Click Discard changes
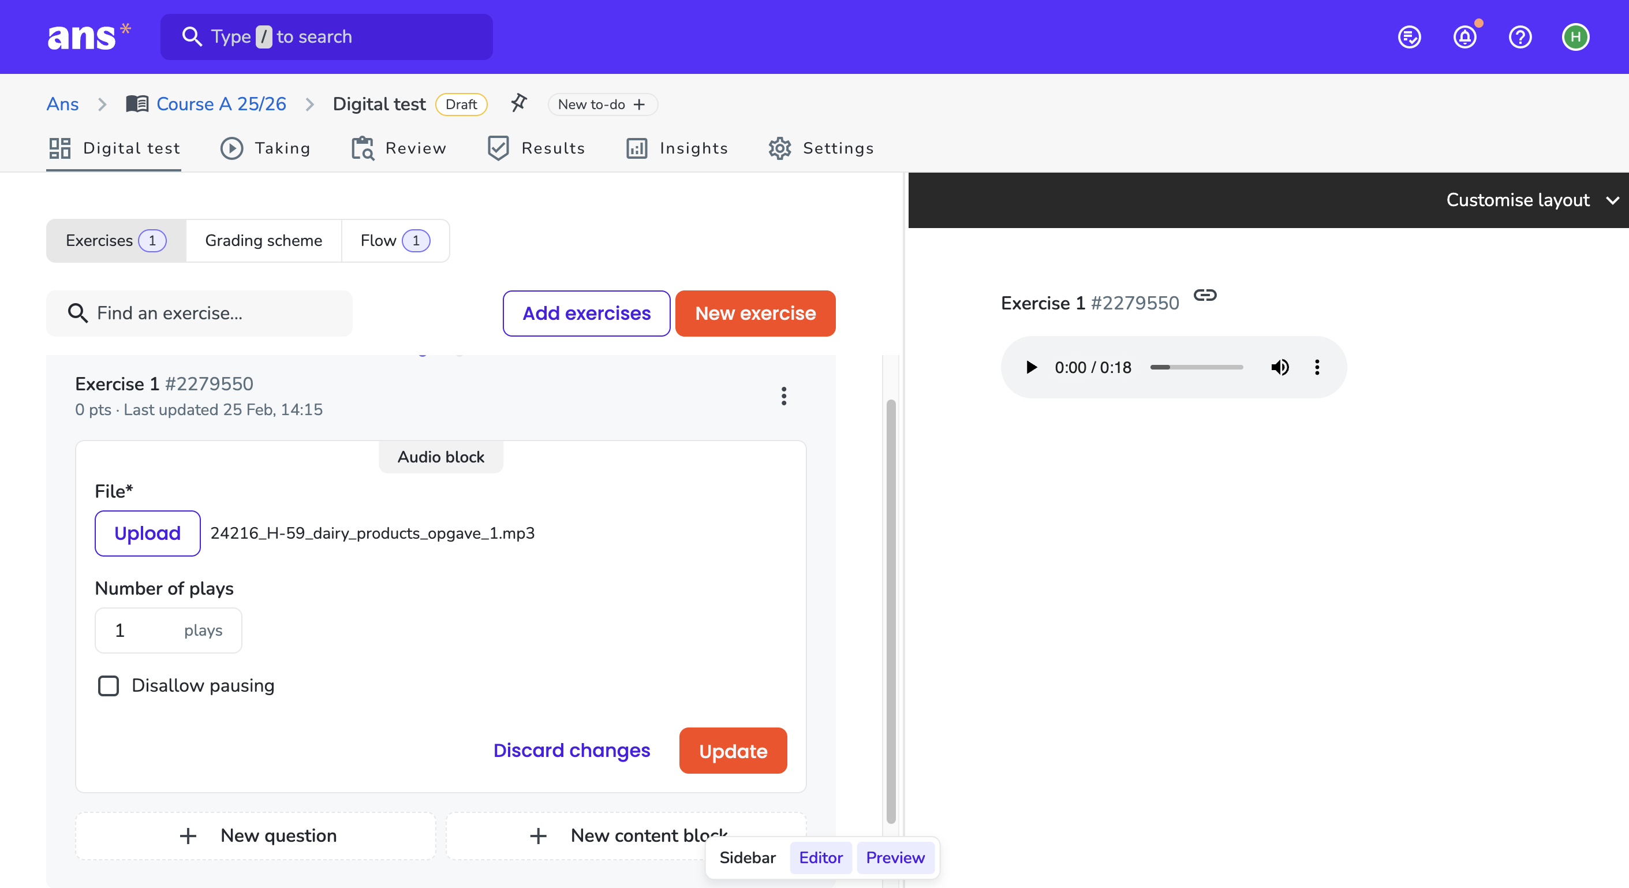This screenshot has width=1629, height=888. click(571, 750)
